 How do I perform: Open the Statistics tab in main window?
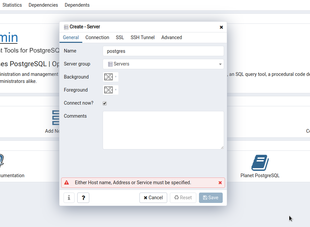coord(12,5)
